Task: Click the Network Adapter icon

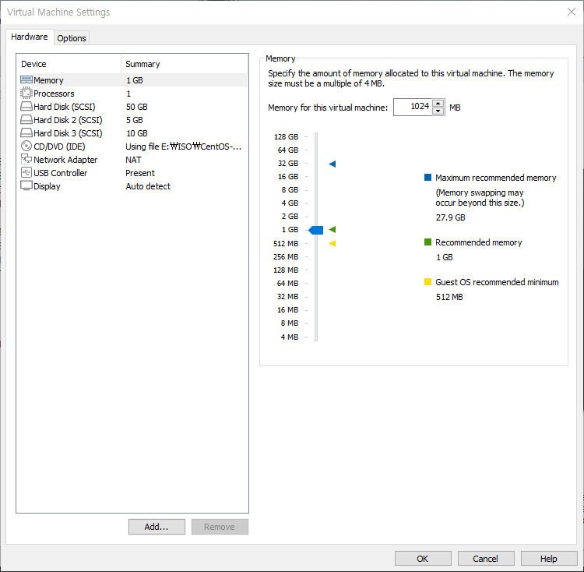Action: 26,159
